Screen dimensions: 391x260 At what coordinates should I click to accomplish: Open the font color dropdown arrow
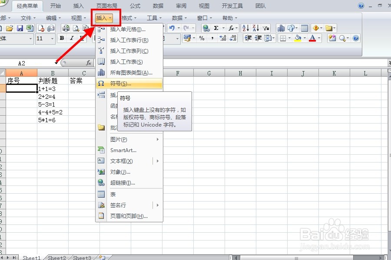click(x=319, y=38)
